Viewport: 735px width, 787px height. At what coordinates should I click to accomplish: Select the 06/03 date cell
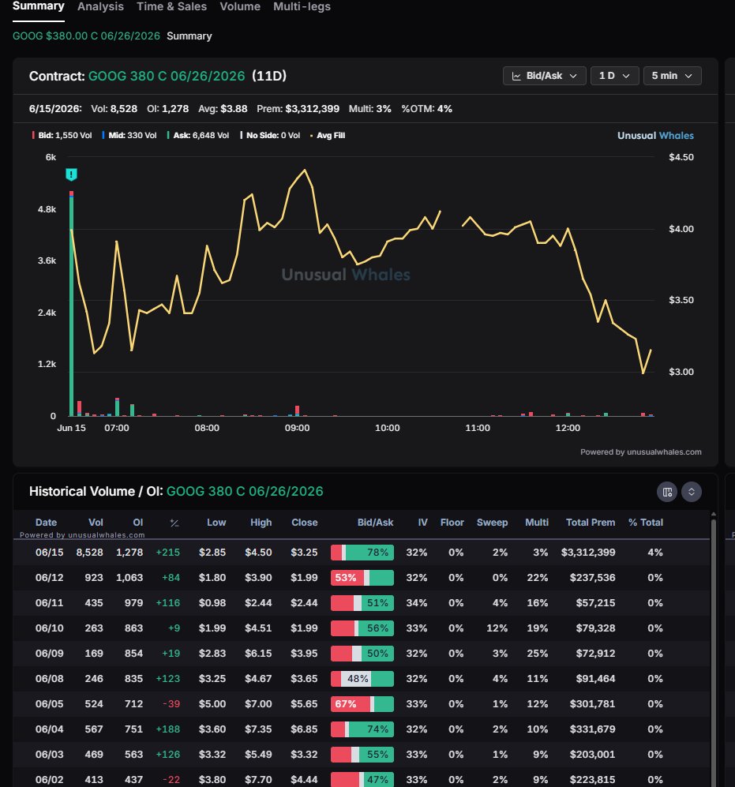[x=49, y=755]
